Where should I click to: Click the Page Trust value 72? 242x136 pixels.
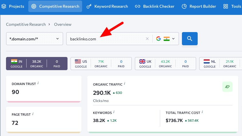pos(15,123)
